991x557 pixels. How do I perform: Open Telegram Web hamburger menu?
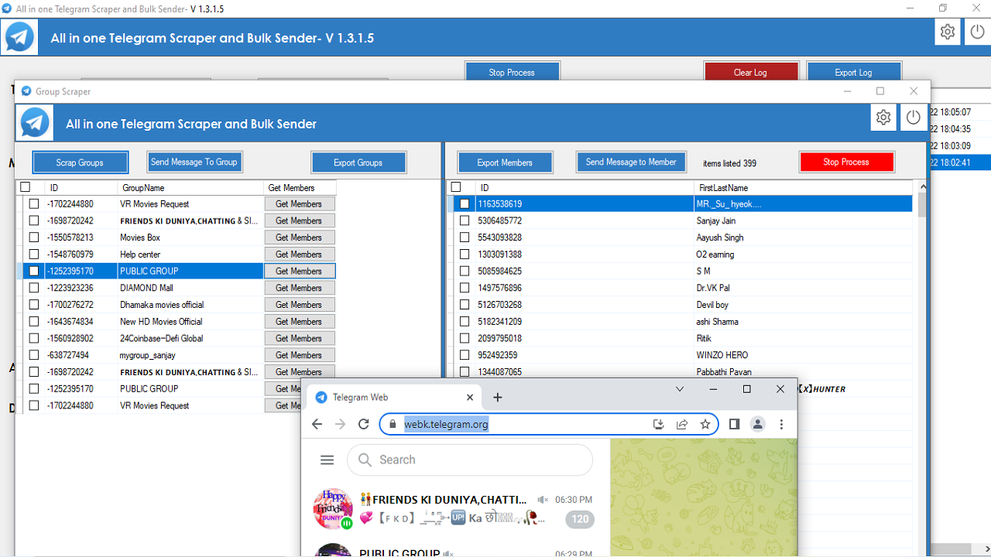coord(327,460)
